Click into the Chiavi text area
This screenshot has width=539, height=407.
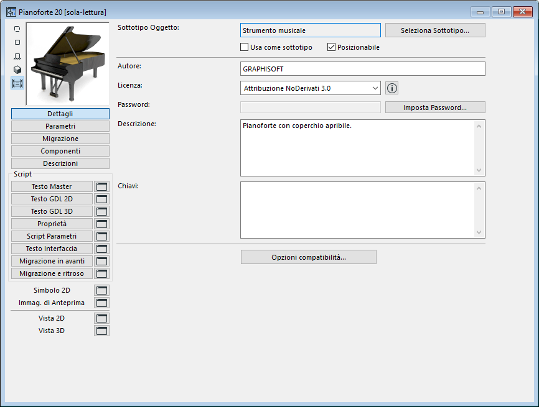(x=357, y=210)
